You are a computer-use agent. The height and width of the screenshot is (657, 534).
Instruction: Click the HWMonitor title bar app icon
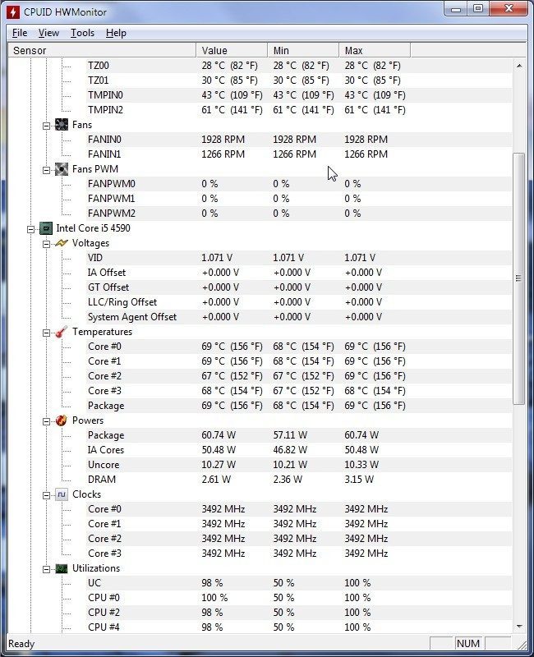pyautogui.click(x=13, y=12)
